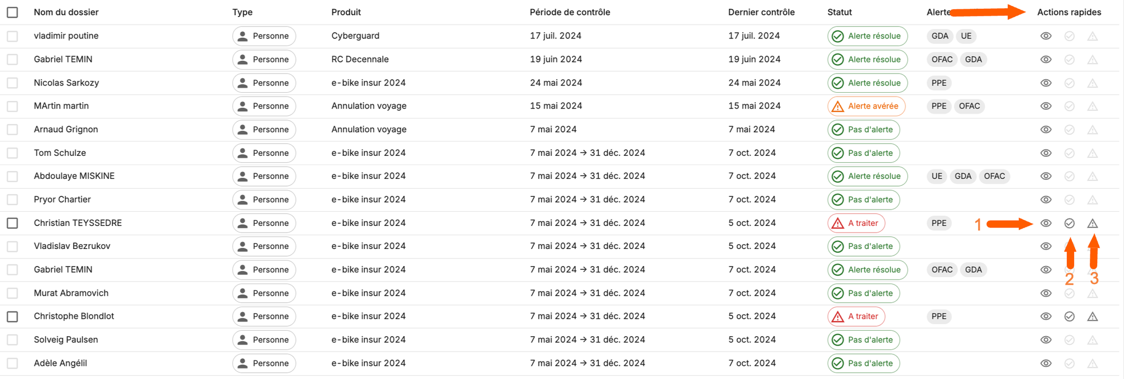This screenshot has width=1124, height=379.
Task: Click the 'A traiter' status badge for Christian TEYSSEDRE
Action: (x=856, y=223)
